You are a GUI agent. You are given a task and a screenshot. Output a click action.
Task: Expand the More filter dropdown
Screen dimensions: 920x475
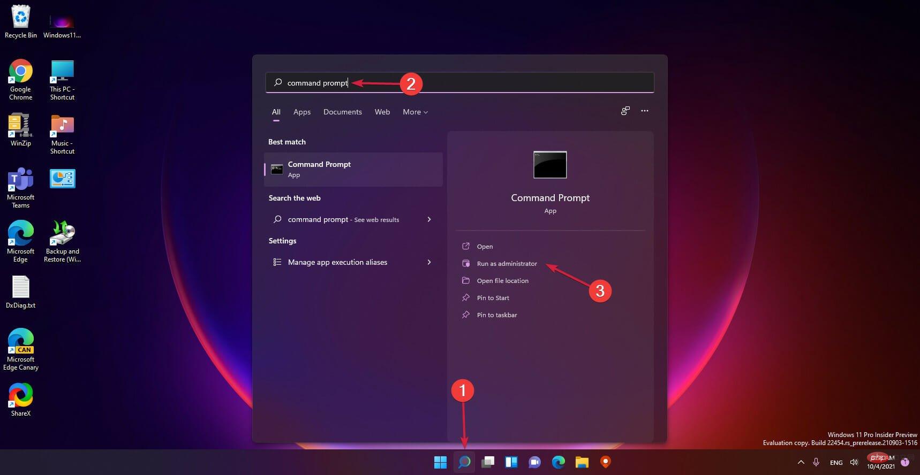415,112
